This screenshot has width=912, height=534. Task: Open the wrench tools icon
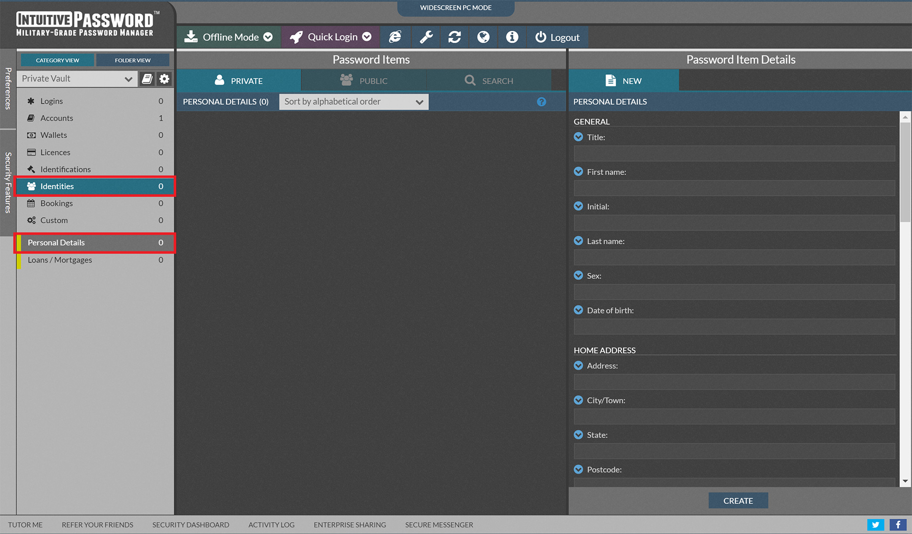(x=426, y=37)
